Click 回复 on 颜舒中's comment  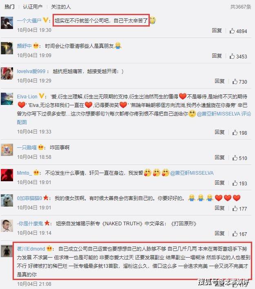pos(217,56)
